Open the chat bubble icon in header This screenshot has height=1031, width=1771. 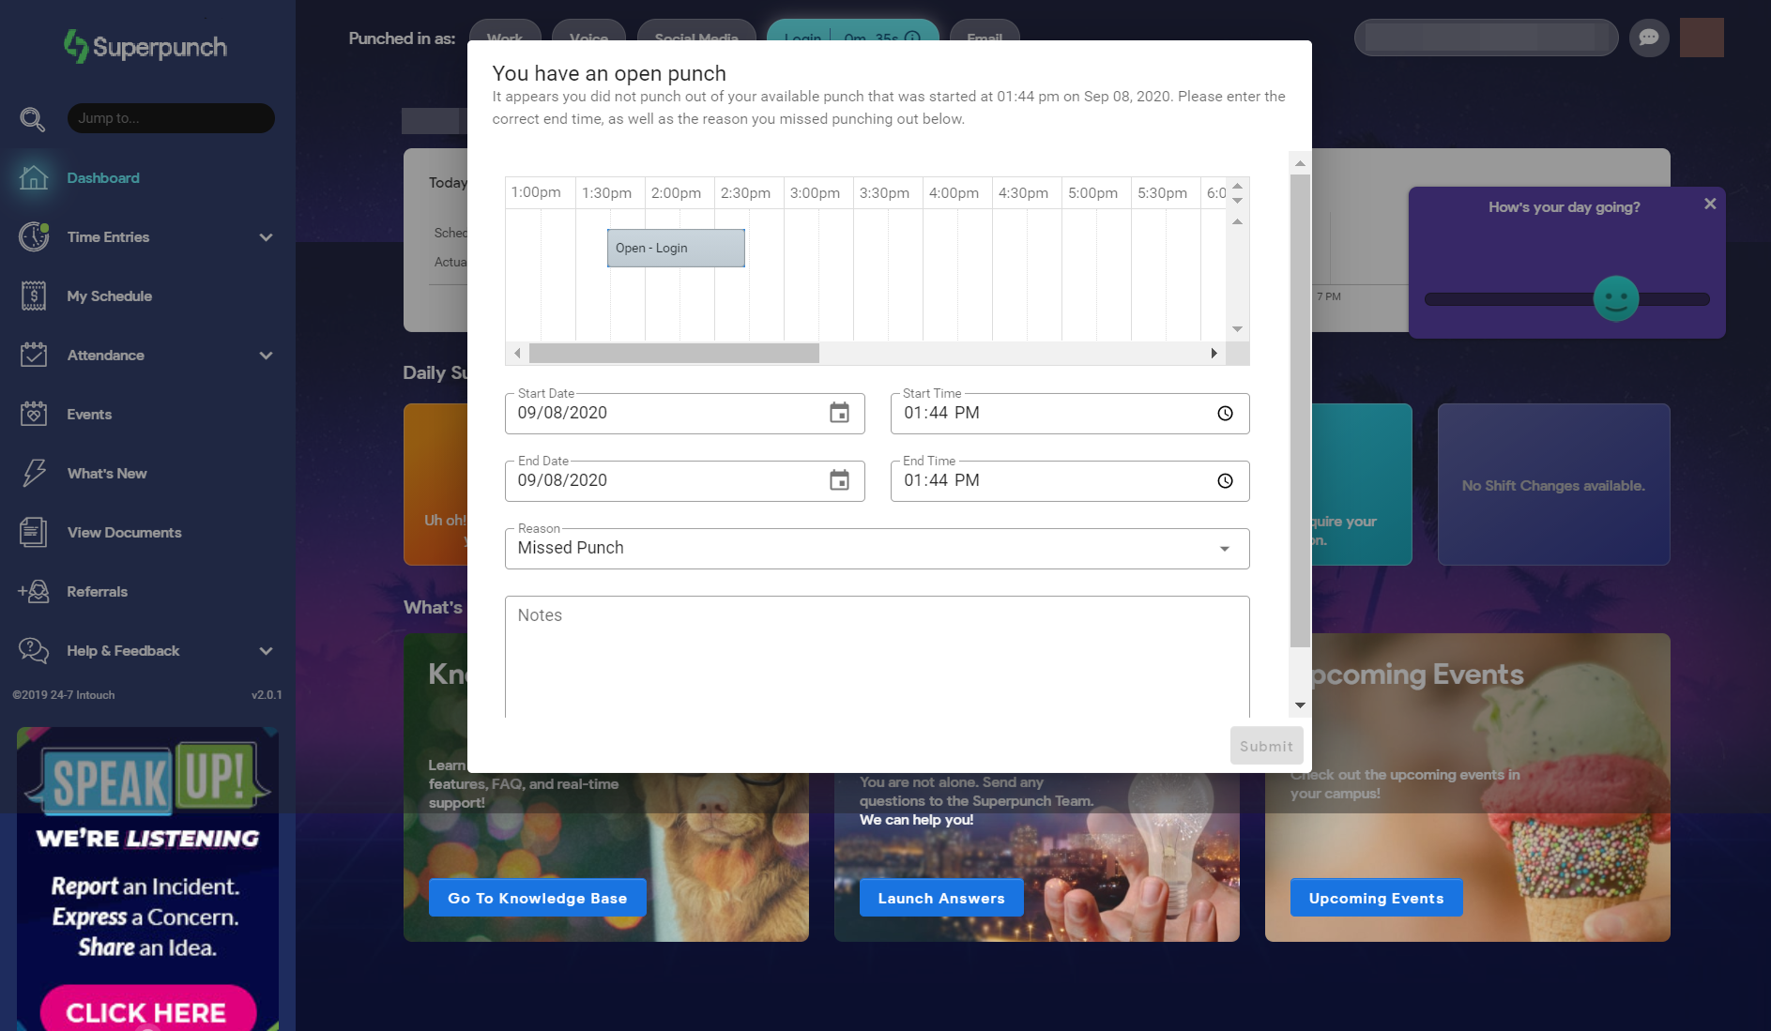pyautogui.click(x=1648, y=38)
